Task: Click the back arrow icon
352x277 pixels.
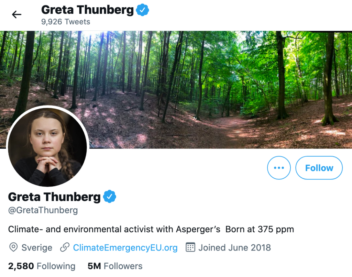Action: (x=16, y=14)
